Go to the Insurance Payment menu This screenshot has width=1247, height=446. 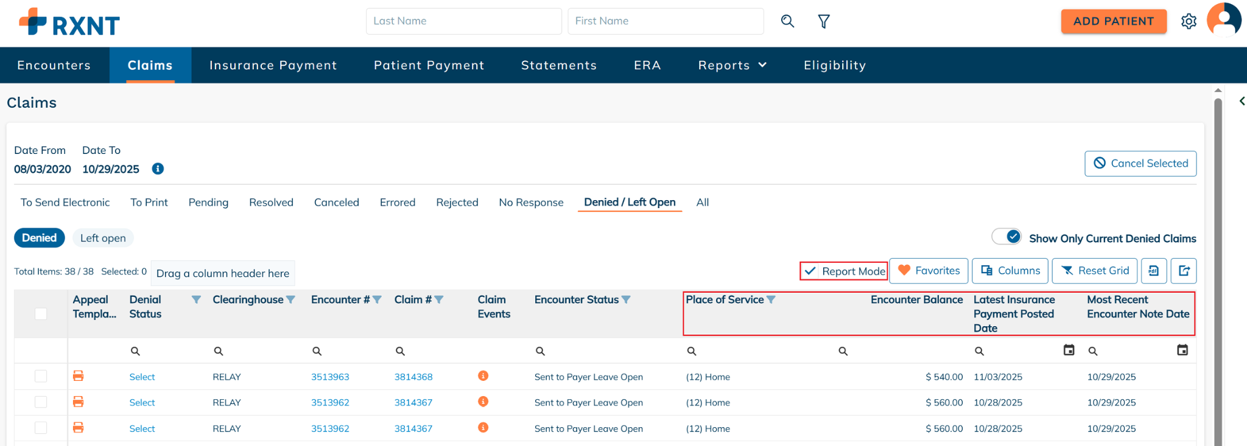273,65
